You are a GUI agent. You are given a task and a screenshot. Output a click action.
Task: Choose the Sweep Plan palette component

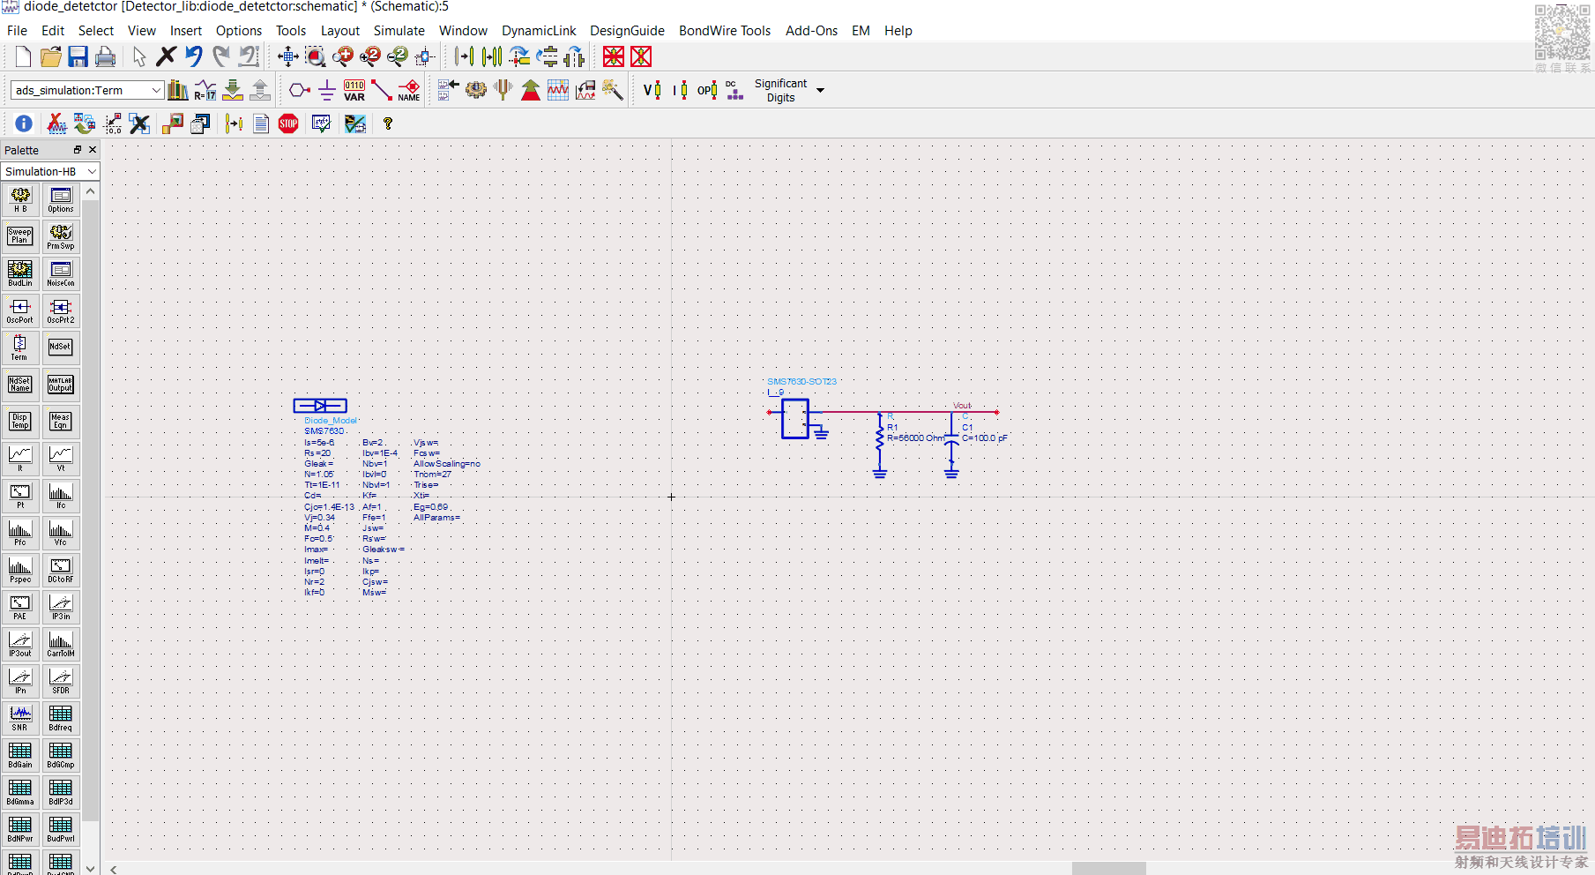coord(20,236)
